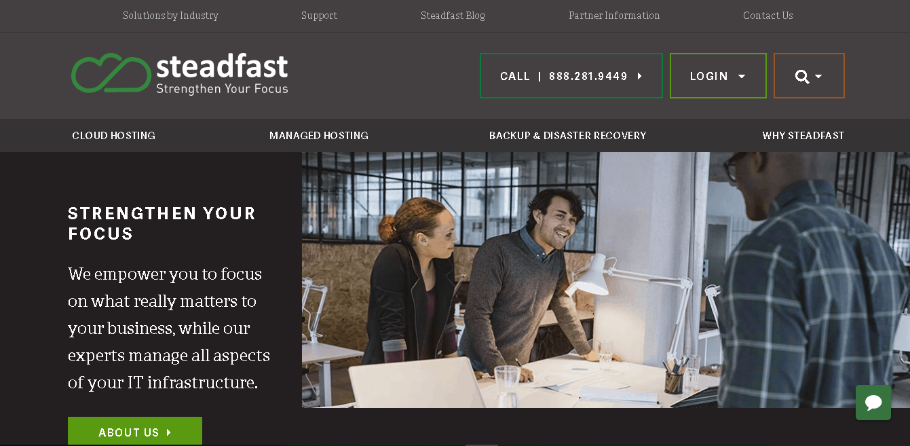Click the office team hero image
Image resolution: width=910 pixels, height=446 pixels.
(606, 280)
